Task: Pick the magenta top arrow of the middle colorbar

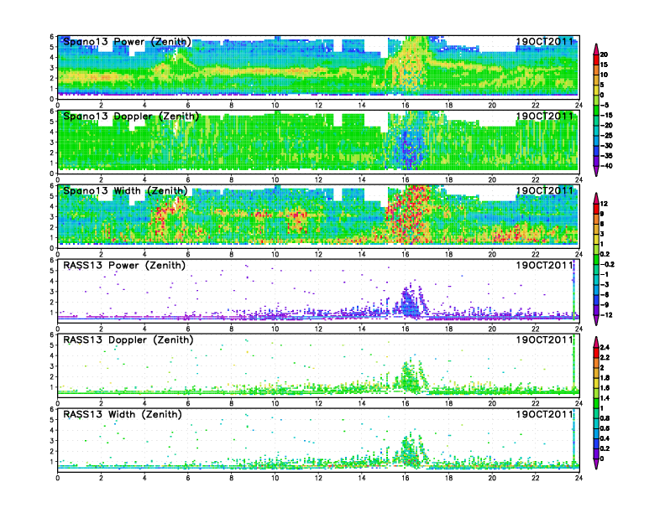Action: (x=596, y=198)
